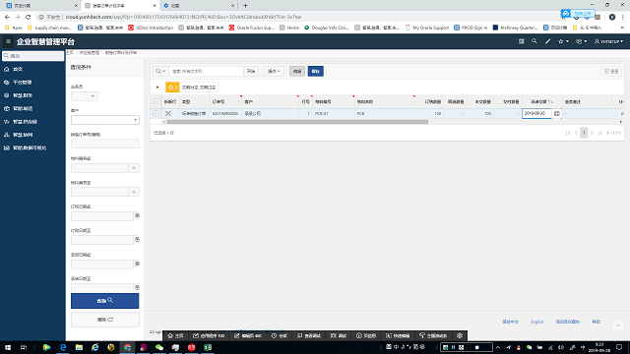Open the calendar picker of the last date filter
Screen dimensions: 630x354
click(137, 287)
